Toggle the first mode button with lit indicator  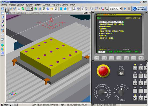click(135, 68)
